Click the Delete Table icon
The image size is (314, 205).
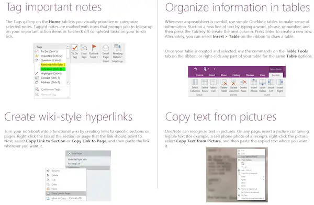(x=224, y=82)
